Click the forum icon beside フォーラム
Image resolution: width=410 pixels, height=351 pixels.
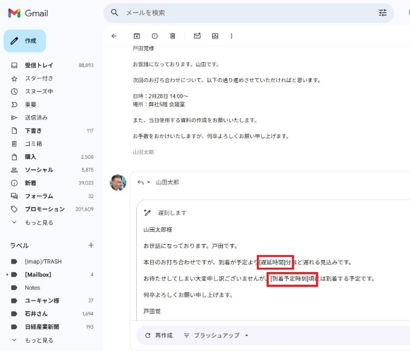pyautogui.click(x=14, y=196)
